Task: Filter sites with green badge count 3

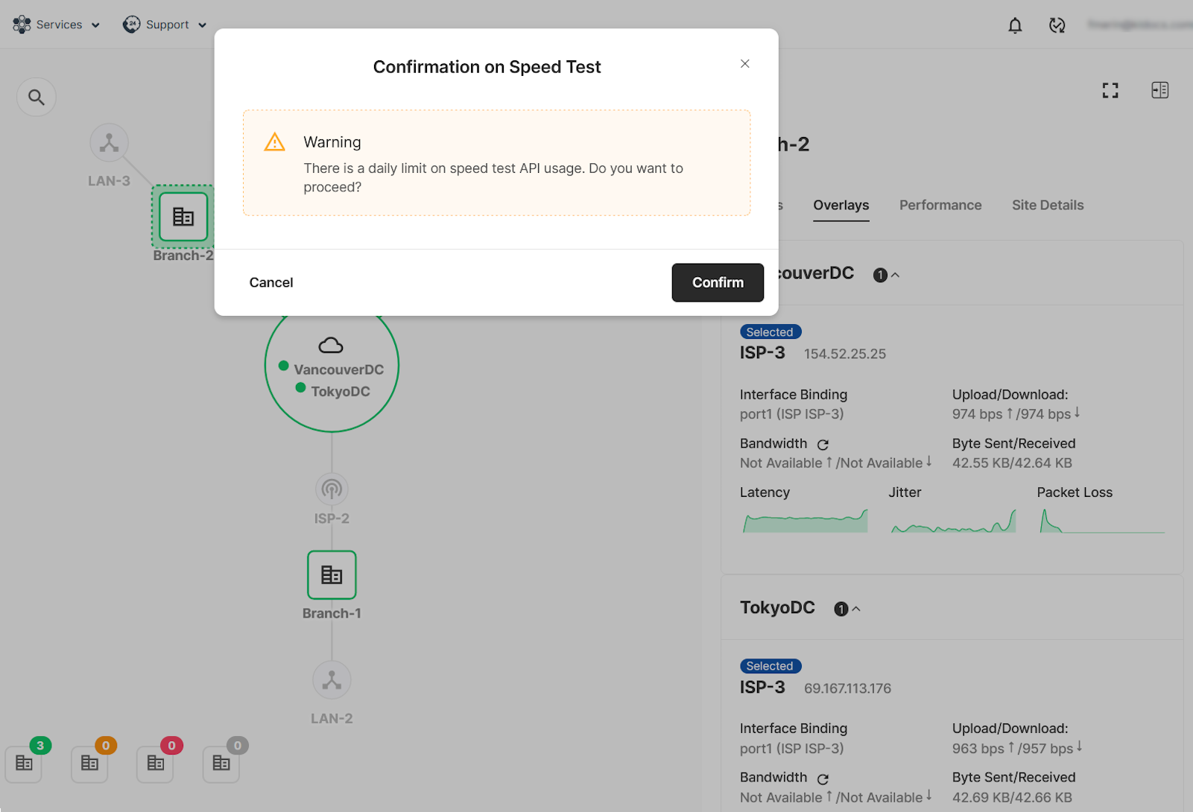Action: tap(24, 763)
